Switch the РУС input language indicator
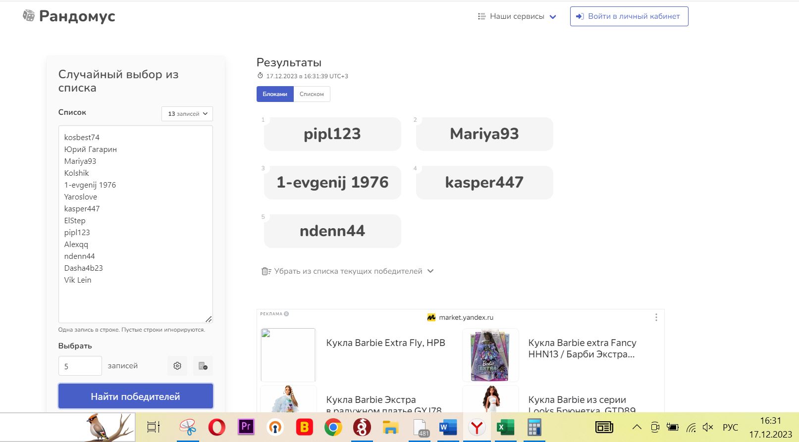Image resolution: width=799 pixels, height=442 pixels. (x=730, y=427)
